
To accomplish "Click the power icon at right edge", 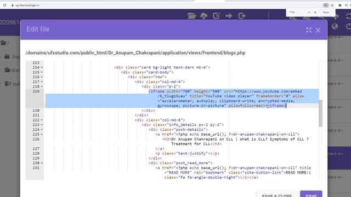I will pos(348,26).
